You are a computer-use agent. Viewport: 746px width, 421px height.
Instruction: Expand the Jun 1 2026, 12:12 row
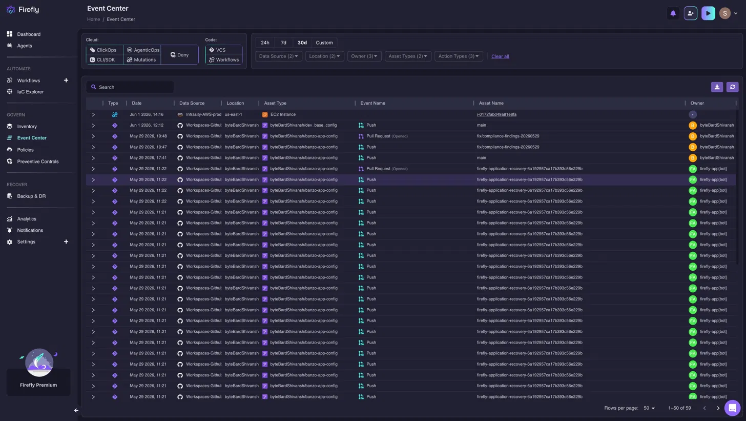pyautogui.click(x=93, y=126)
